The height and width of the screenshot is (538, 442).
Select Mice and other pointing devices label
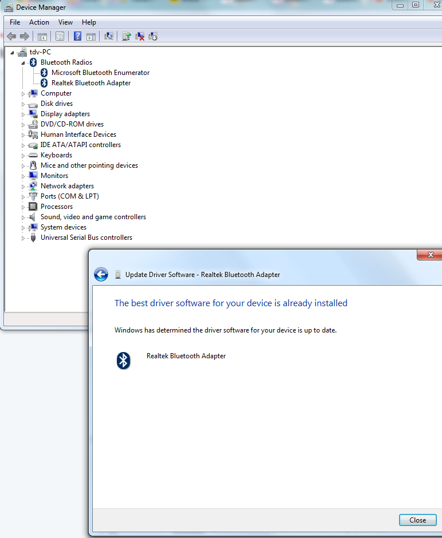click(x=89, y=165)
